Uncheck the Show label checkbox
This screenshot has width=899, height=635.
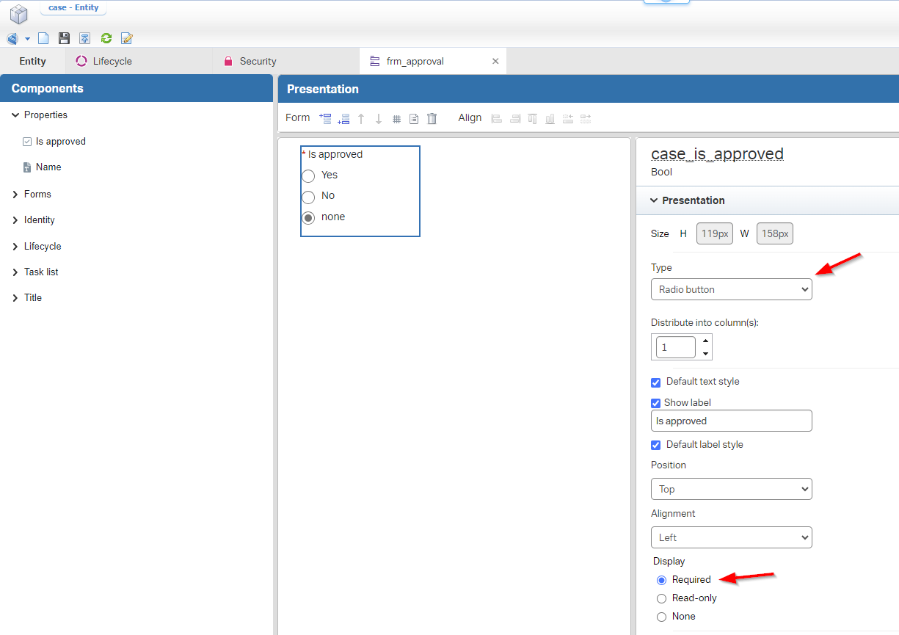pyautogui.click(x=656, y=403)
